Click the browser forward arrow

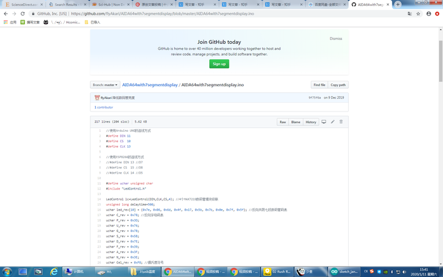point(14,14)
